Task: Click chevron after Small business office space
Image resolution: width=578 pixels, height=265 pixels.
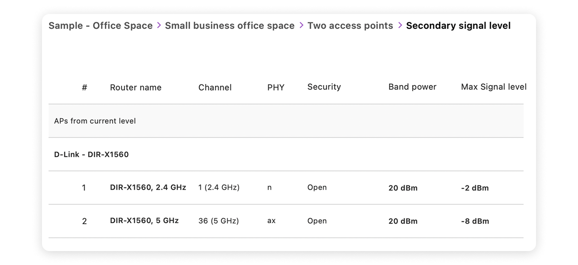Action: (301, 26)
